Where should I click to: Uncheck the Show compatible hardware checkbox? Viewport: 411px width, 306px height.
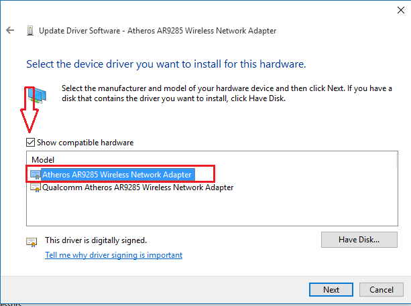(x=30, y=143)
